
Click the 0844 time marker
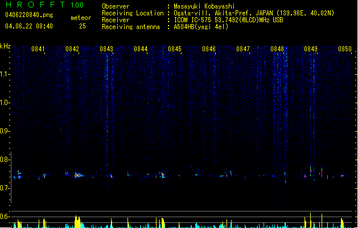click(x=141, y=49)
